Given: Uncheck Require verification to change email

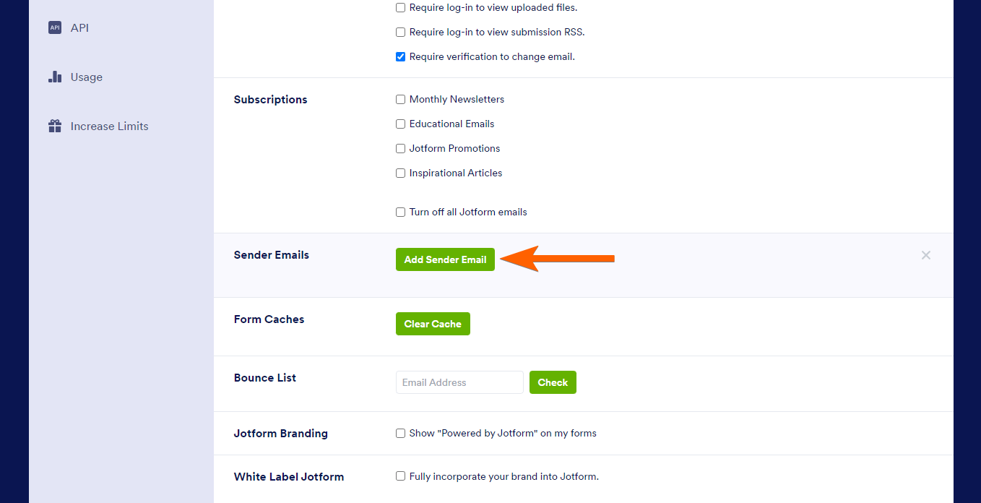Looking at the screenshot, I should click(401, 57).
